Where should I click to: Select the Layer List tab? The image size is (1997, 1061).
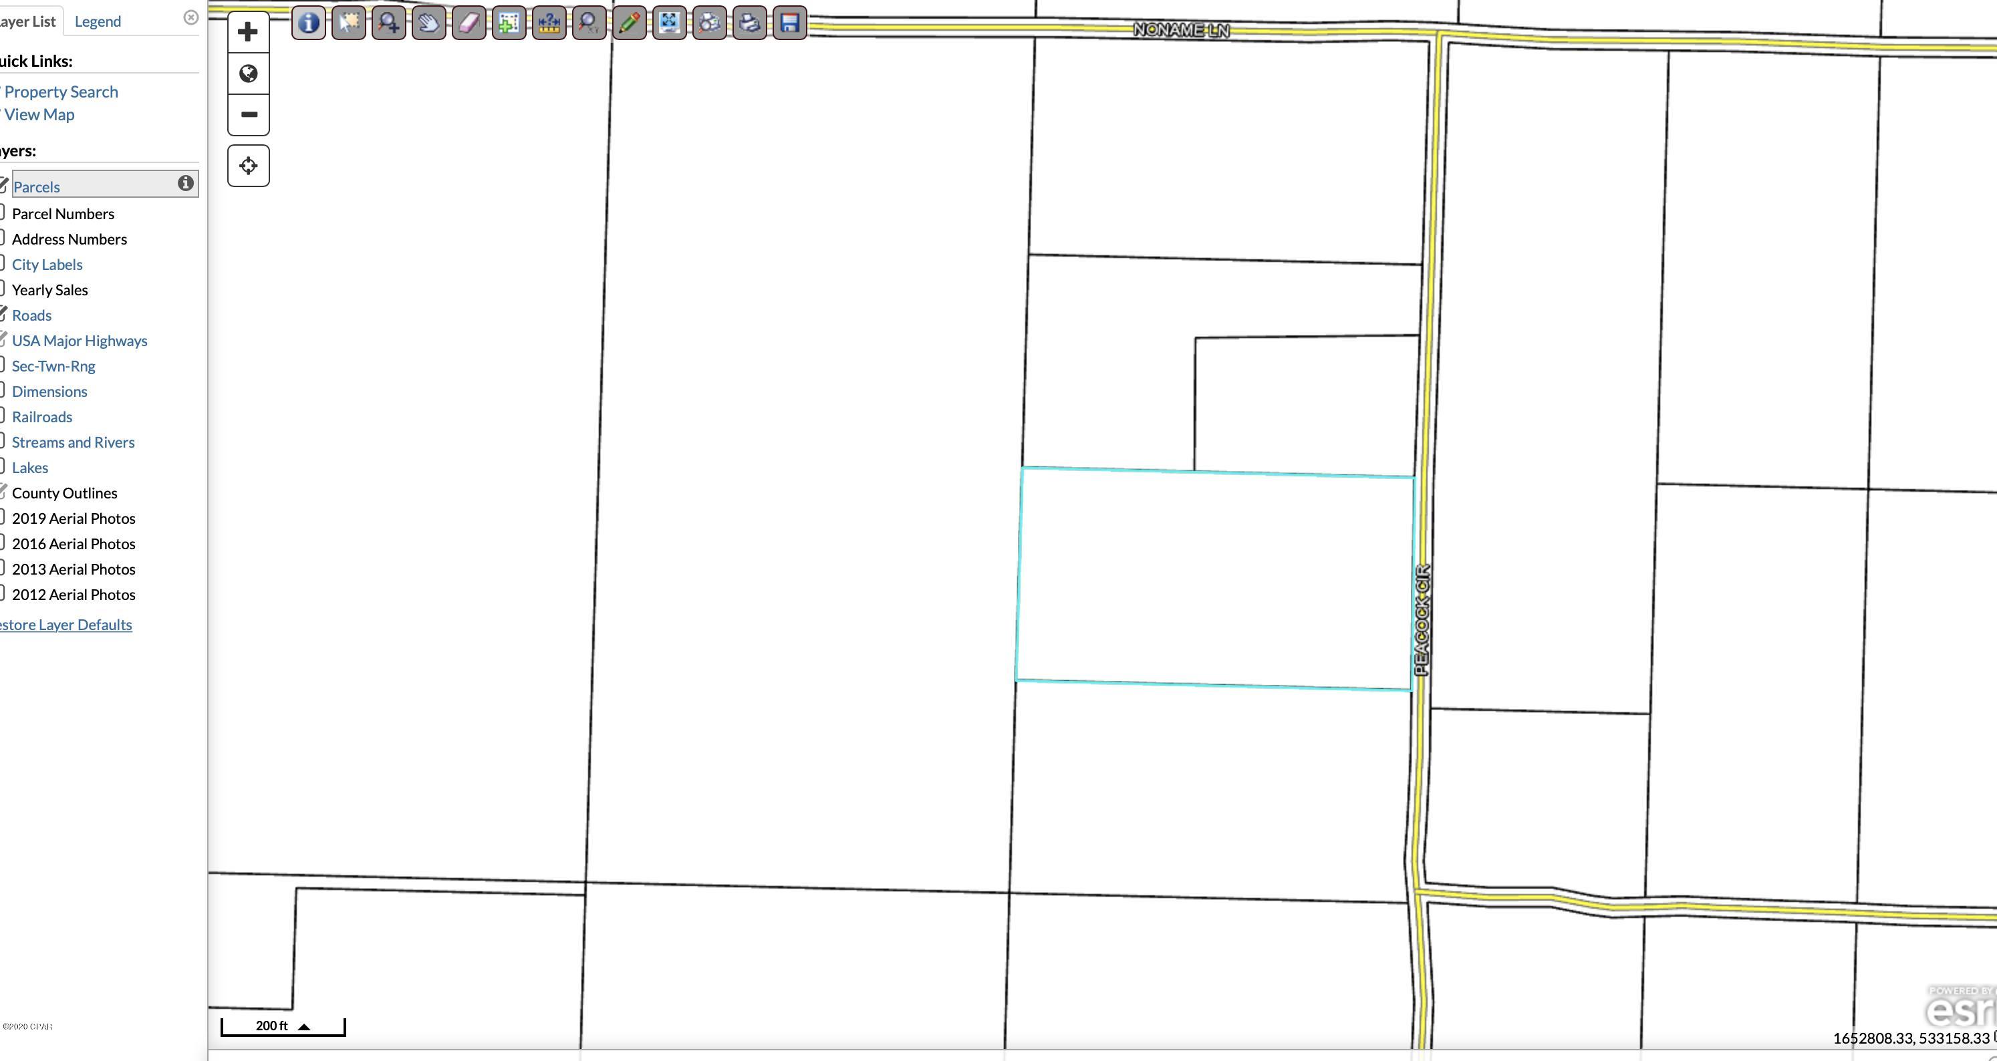point(29,21)
